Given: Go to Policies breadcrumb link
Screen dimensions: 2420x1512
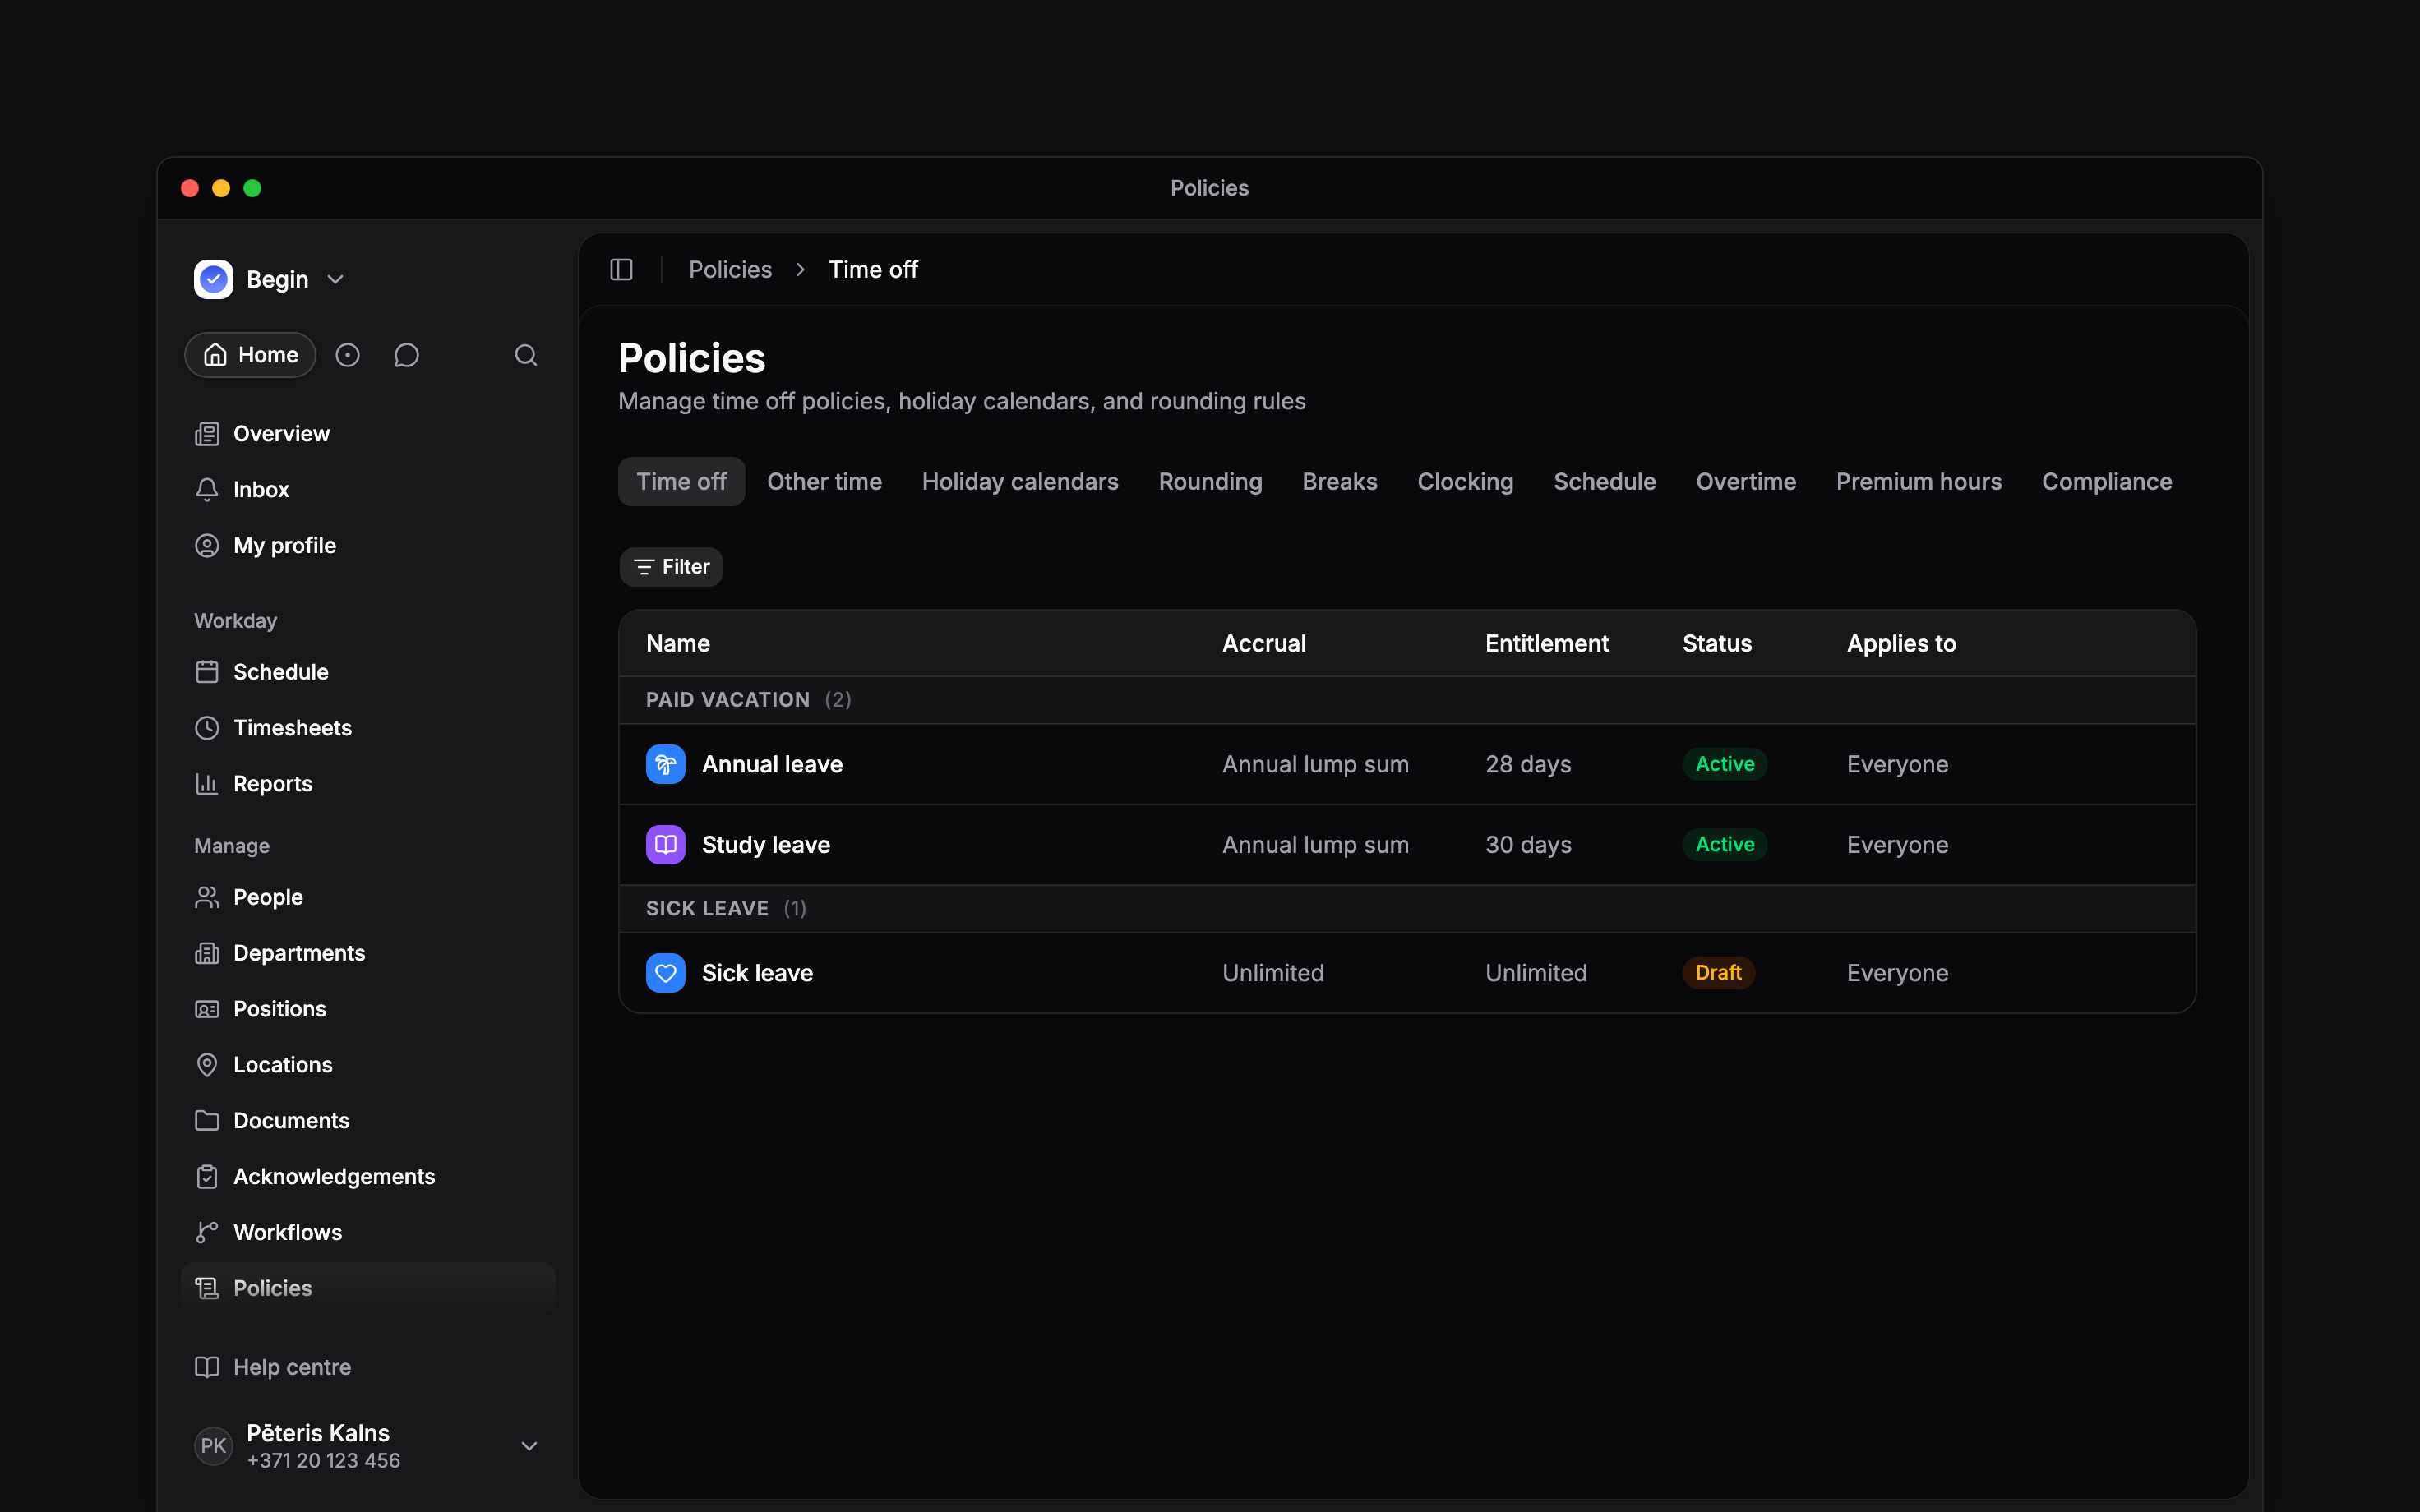Looking at the screenshot, I should (x=730, y=270).
